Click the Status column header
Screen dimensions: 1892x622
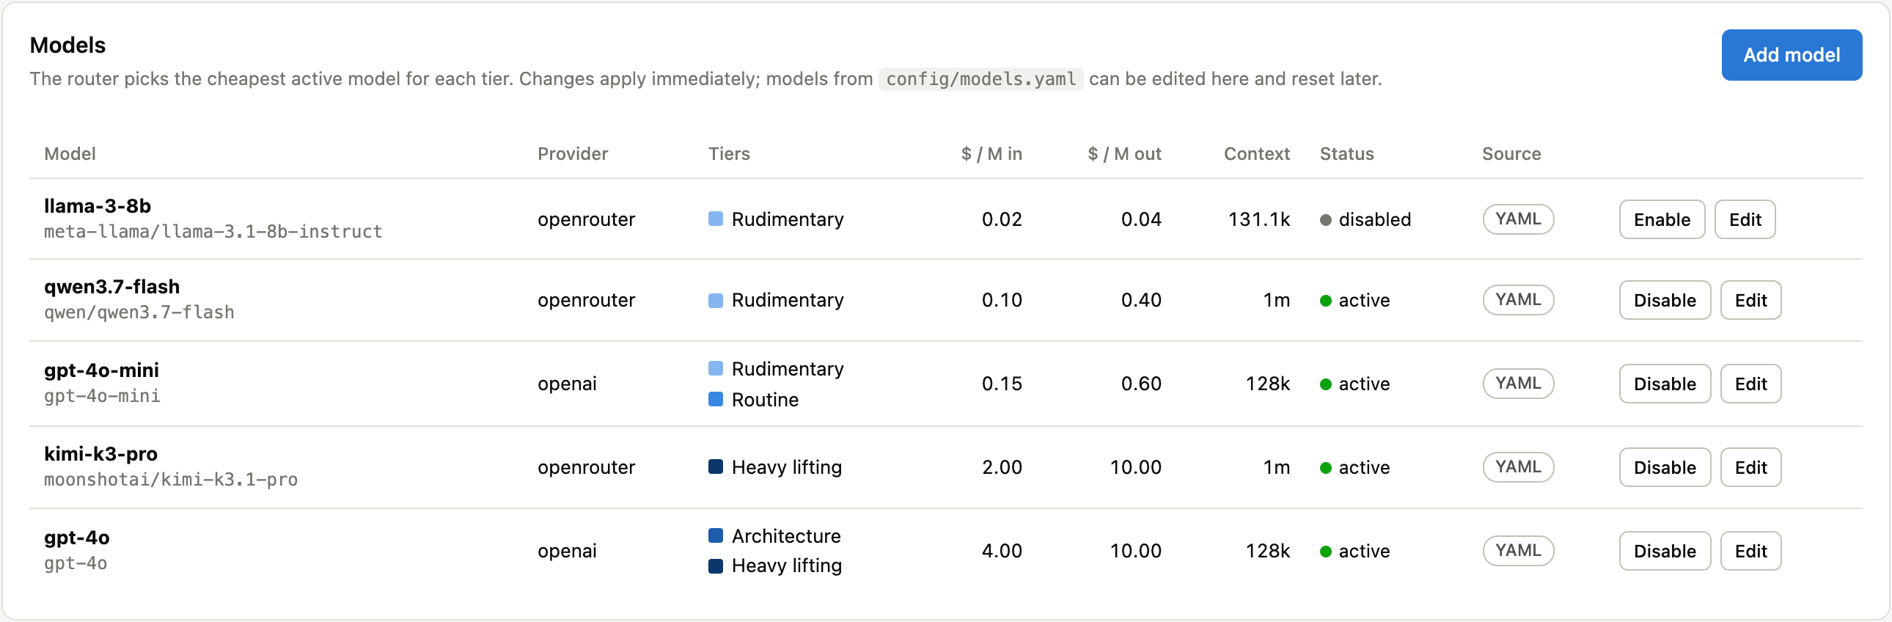tap(1346, 154)
